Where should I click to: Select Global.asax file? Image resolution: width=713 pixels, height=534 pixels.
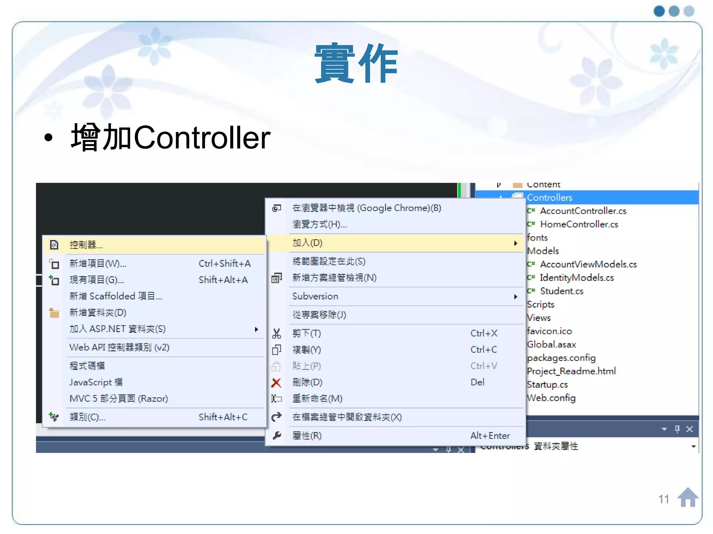point(551,344)
